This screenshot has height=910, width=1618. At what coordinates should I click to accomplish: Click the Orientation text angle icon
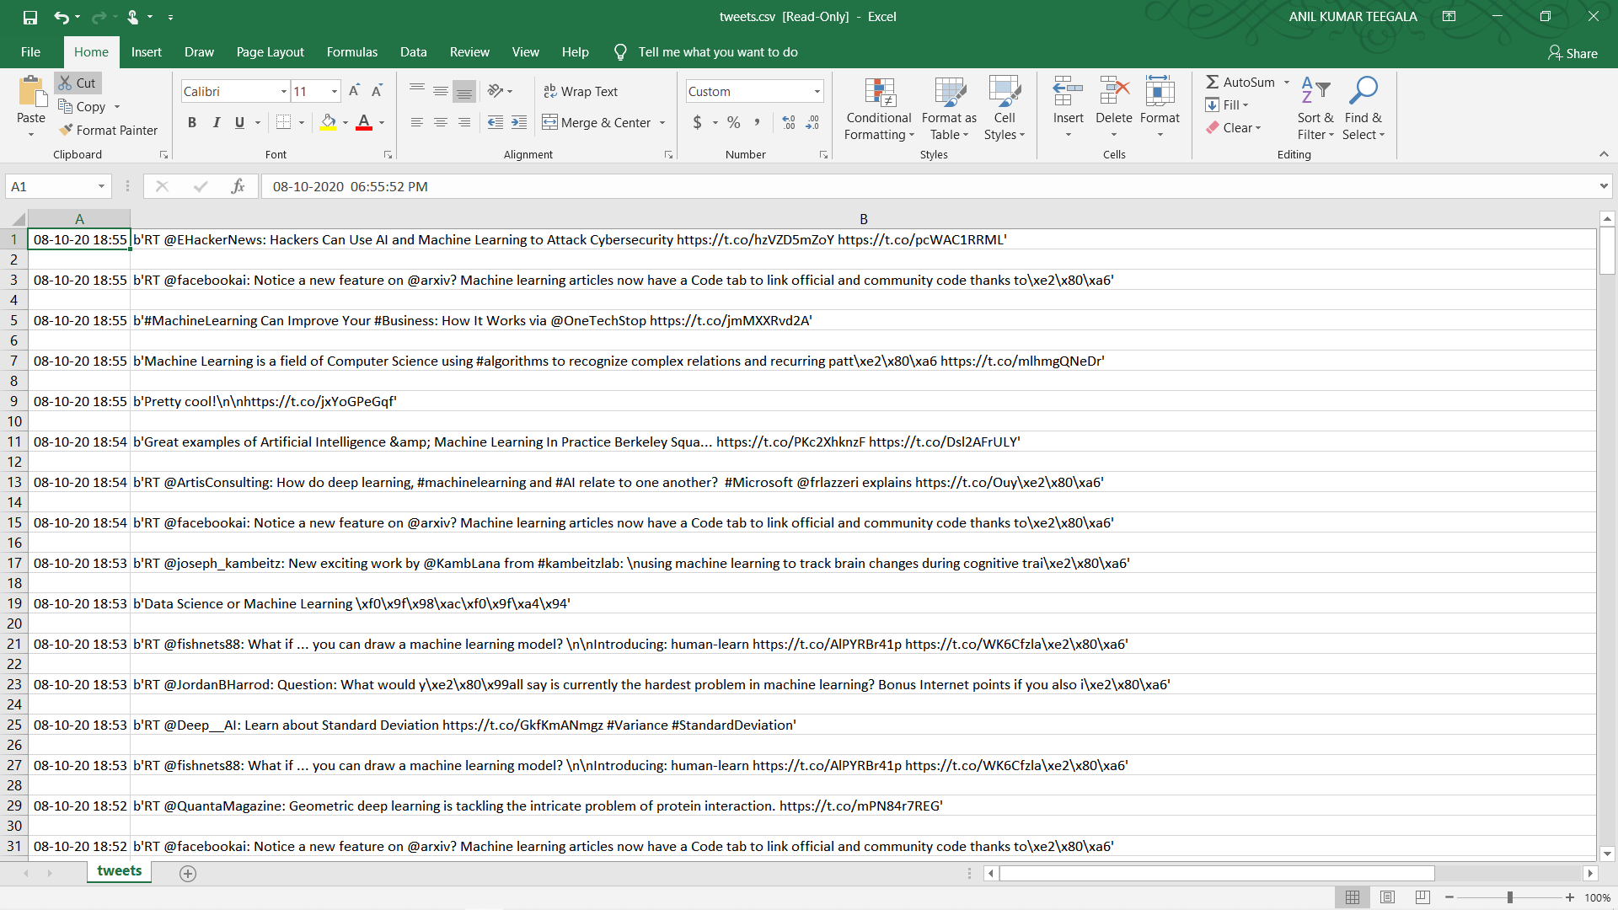[496, 91]
